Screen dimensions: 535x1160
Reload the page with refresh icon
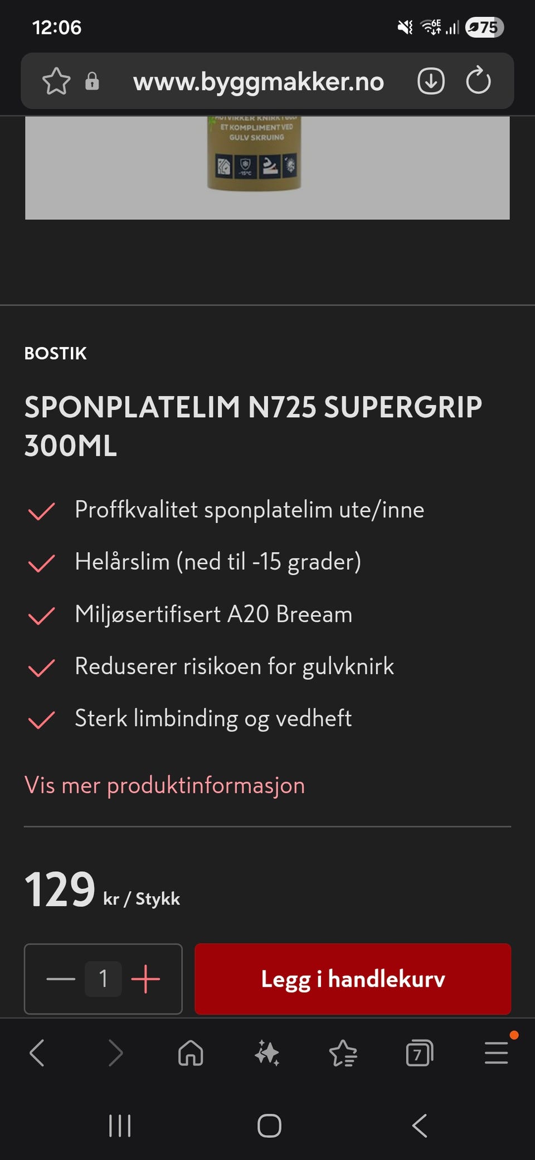tap(478, 81)
